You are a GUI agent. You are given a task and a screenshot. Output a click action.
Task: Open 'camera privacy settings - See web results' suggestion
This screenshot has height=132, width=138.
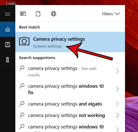(70, 71)
